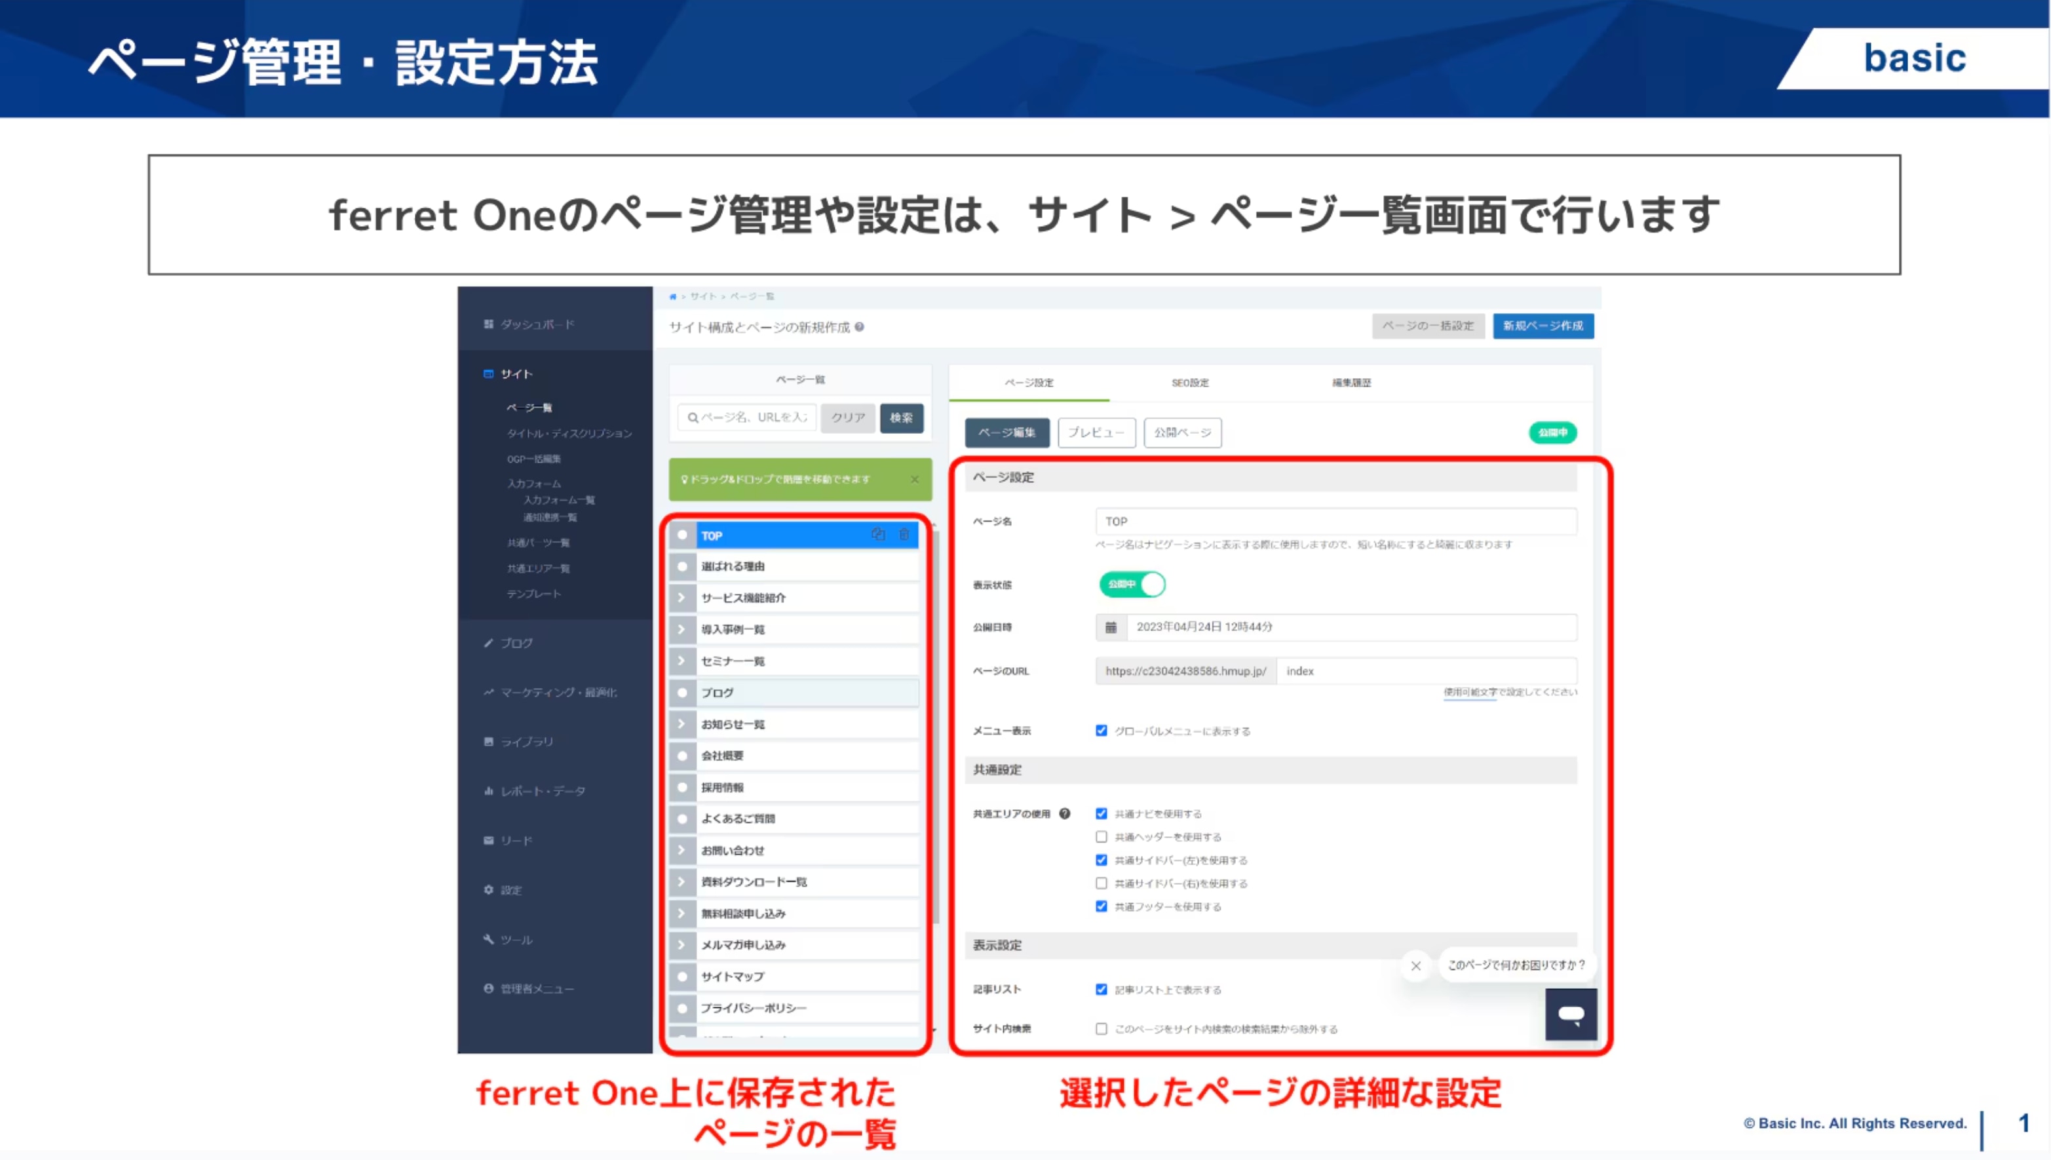
Task: Open the 設定 gear item in sidebar
Action: click(510, 890)
